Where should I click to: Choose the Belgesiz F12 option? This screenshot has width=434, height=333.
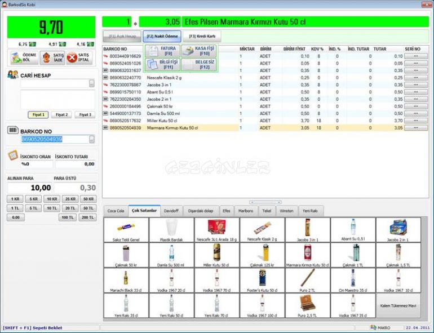(199, 64)
